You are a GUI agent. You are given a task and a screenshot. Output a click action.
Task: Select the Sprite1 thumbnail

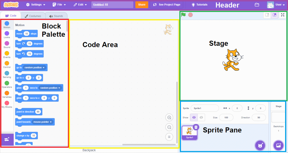189,133
